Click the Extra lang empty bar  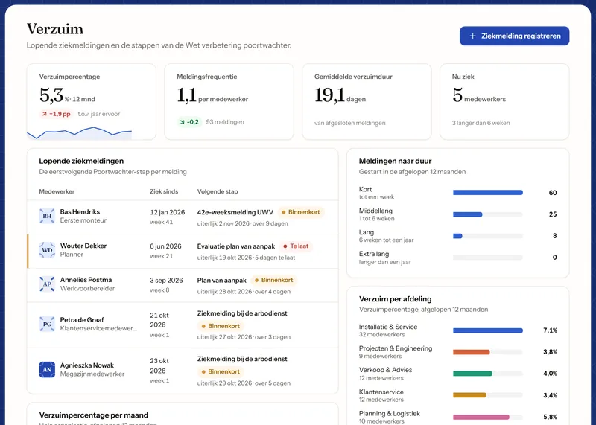click(x=488, y=258)
